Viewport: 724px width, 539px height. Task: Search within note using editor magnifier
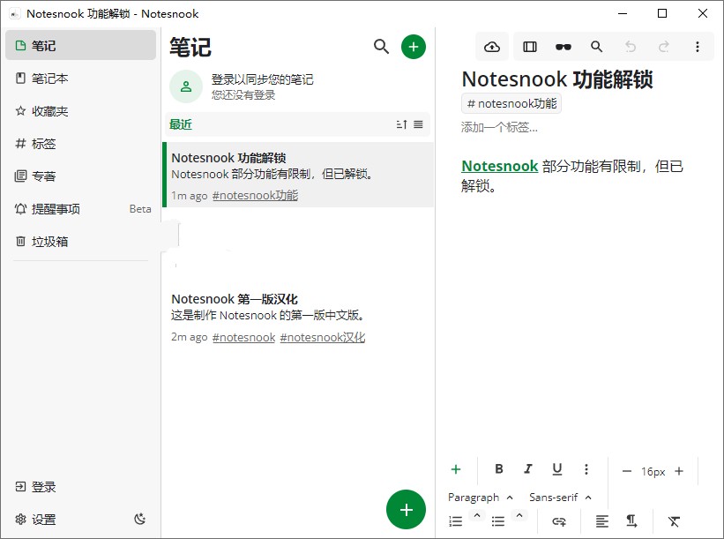[596, 47]
